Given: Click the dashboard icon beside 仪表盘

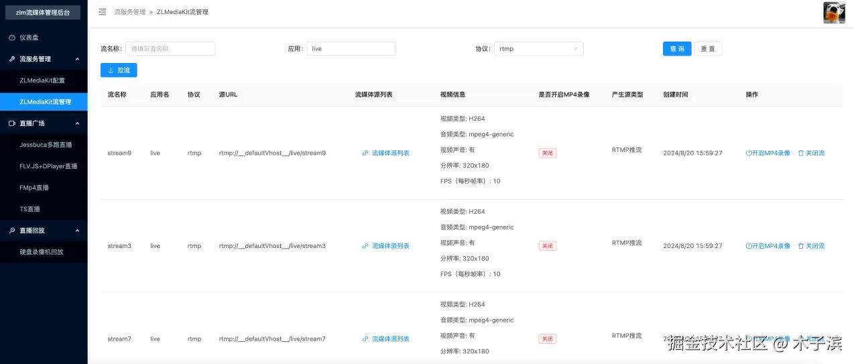Looking at the screenshot, I should point(12,38).
